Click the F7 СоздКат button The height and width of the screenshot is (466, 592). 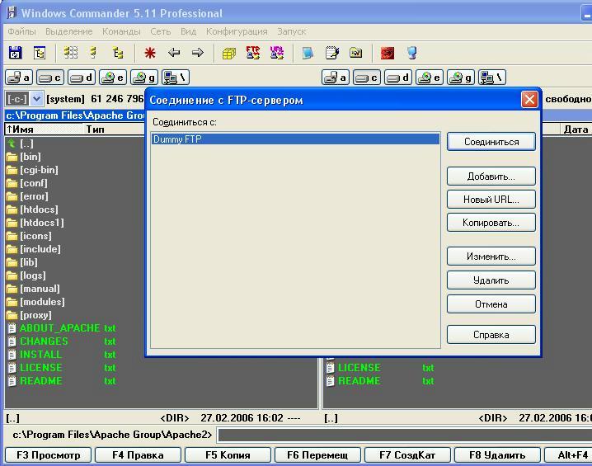pyautogui.click(x=407, y=455)
